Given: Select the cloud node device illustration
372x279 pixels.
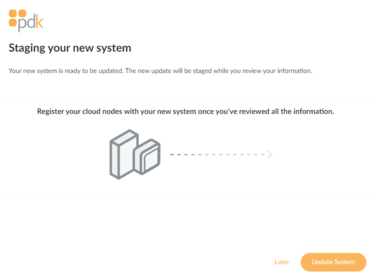Looking at the screenshot, I should point(135,154).
